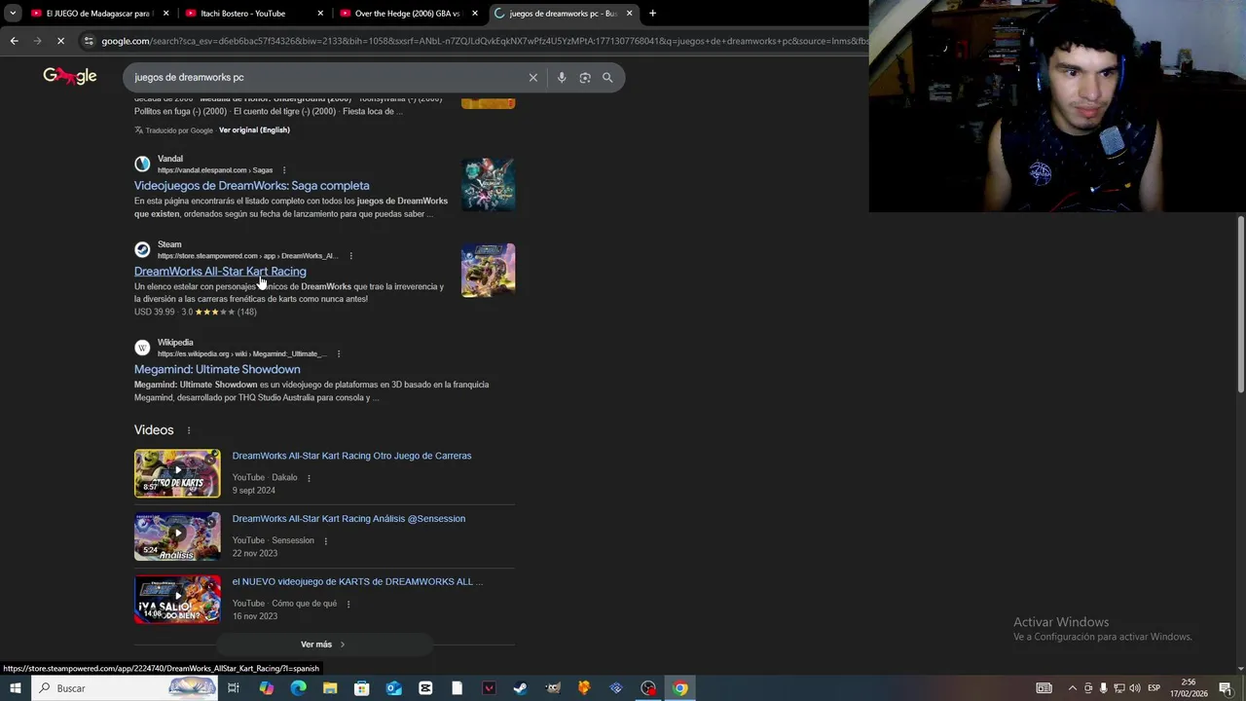Open DreamWorks All-Star Kart Racing Análisis link
The width and height of the screenshot is (1246, 701).
pos(348,519)
